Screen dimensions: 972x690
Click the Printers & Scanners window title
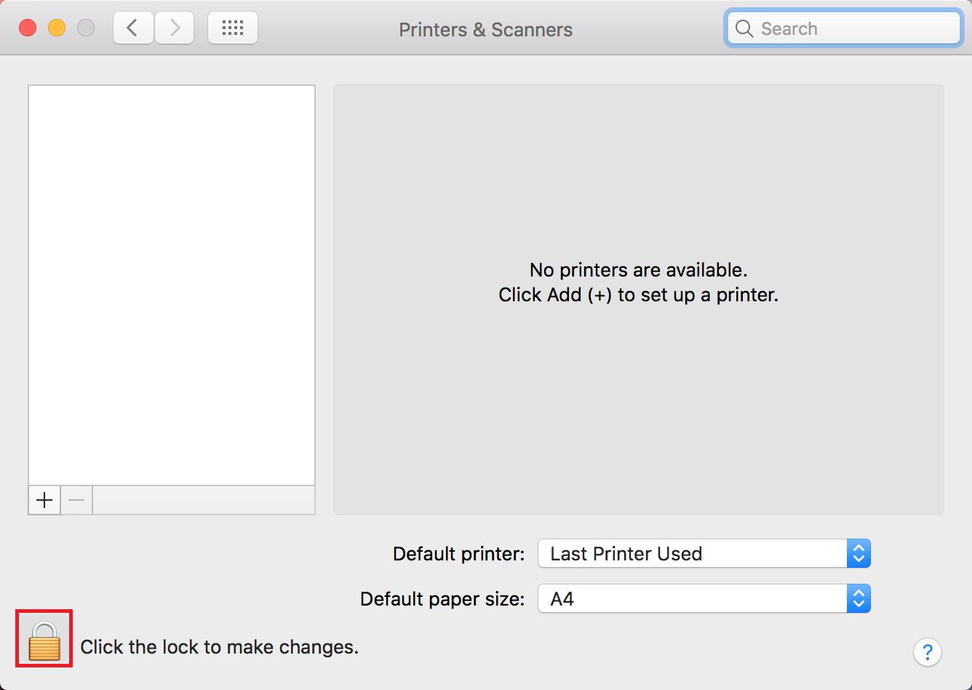click(x=485, y=30)
